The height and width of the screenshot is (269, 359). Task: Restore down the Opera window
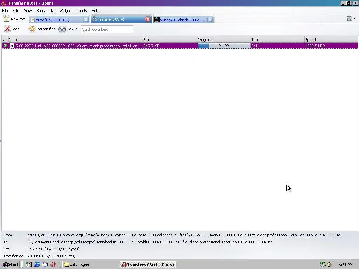pyautogui.click(x=349, y=3)
